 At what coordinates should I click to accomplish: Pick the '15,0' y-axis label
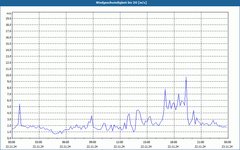coord(8,43)
